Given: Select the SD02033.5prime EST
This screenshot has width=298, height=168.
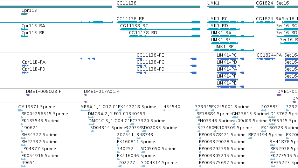Looking at the screenshot, I should pyautogui.click(x=144, y=131).
